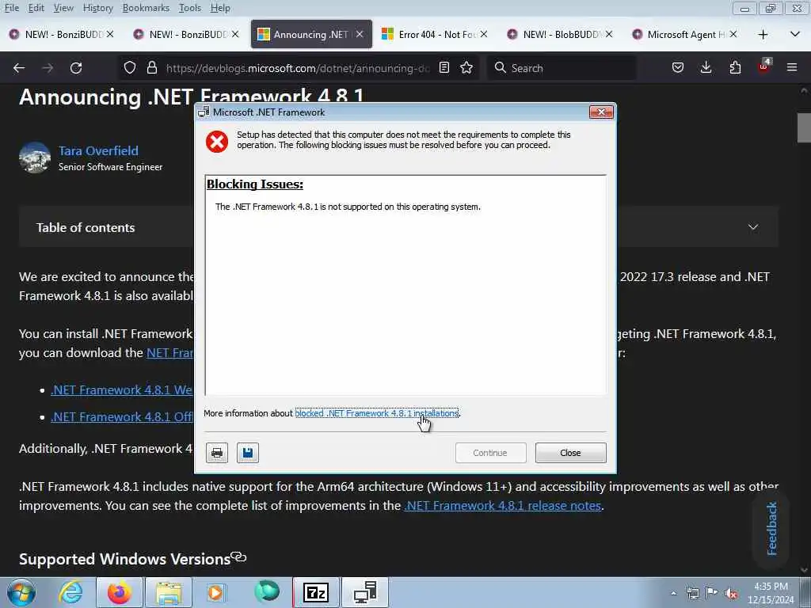The height and width of the screenshot is (608, 811).
Task: Close the Announcing .NET tab
Action: [x=360, y=34]
